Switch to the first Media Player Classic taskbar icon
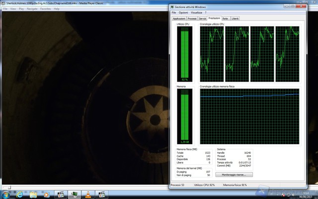318x199 pixels. tap(61, 194)
